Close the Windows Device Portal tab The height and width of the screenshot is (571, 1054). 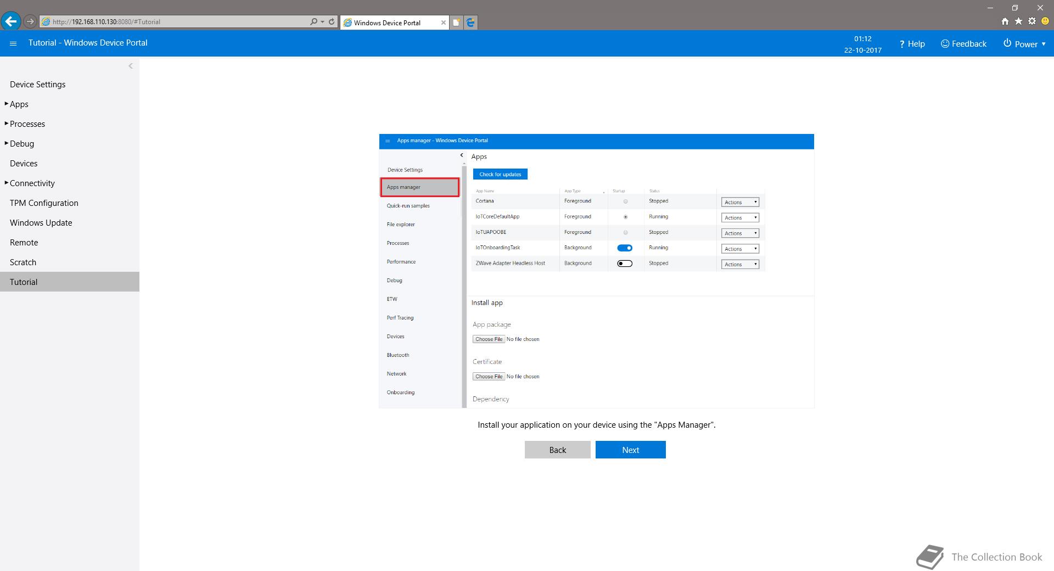coord(444,23)
